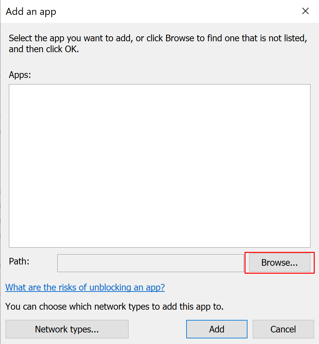Read about the risks of unblocking apps
The height and width of the screenshot is (344, 319).
tap(85, 288)
